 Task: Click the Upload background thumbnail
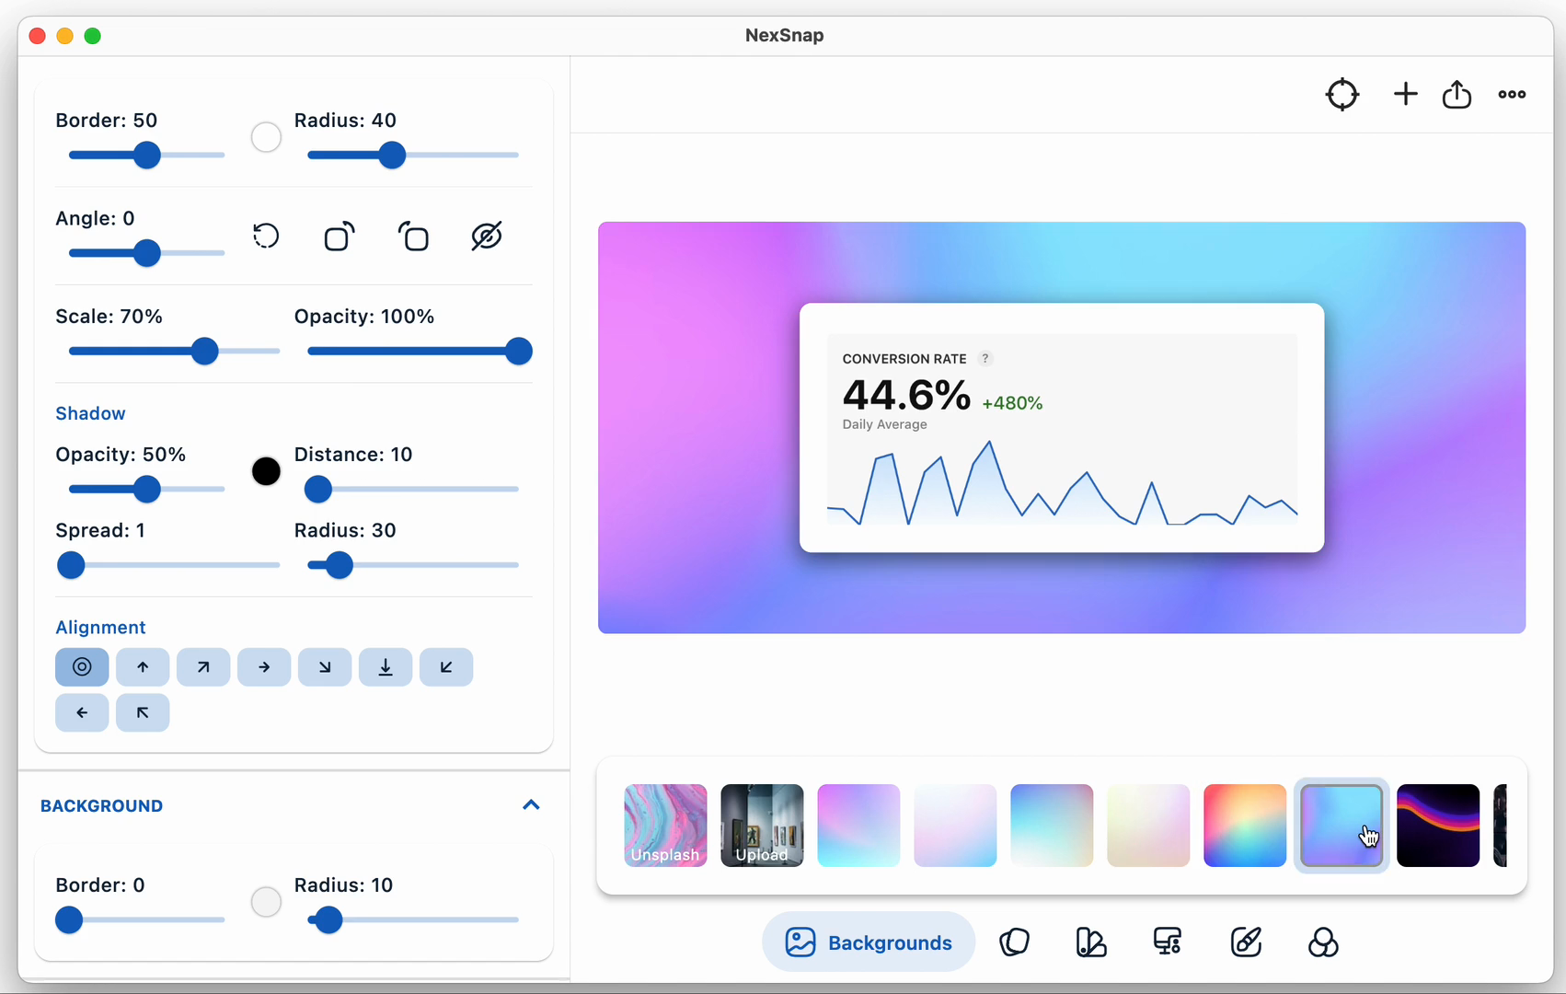(x=762, y=826)
